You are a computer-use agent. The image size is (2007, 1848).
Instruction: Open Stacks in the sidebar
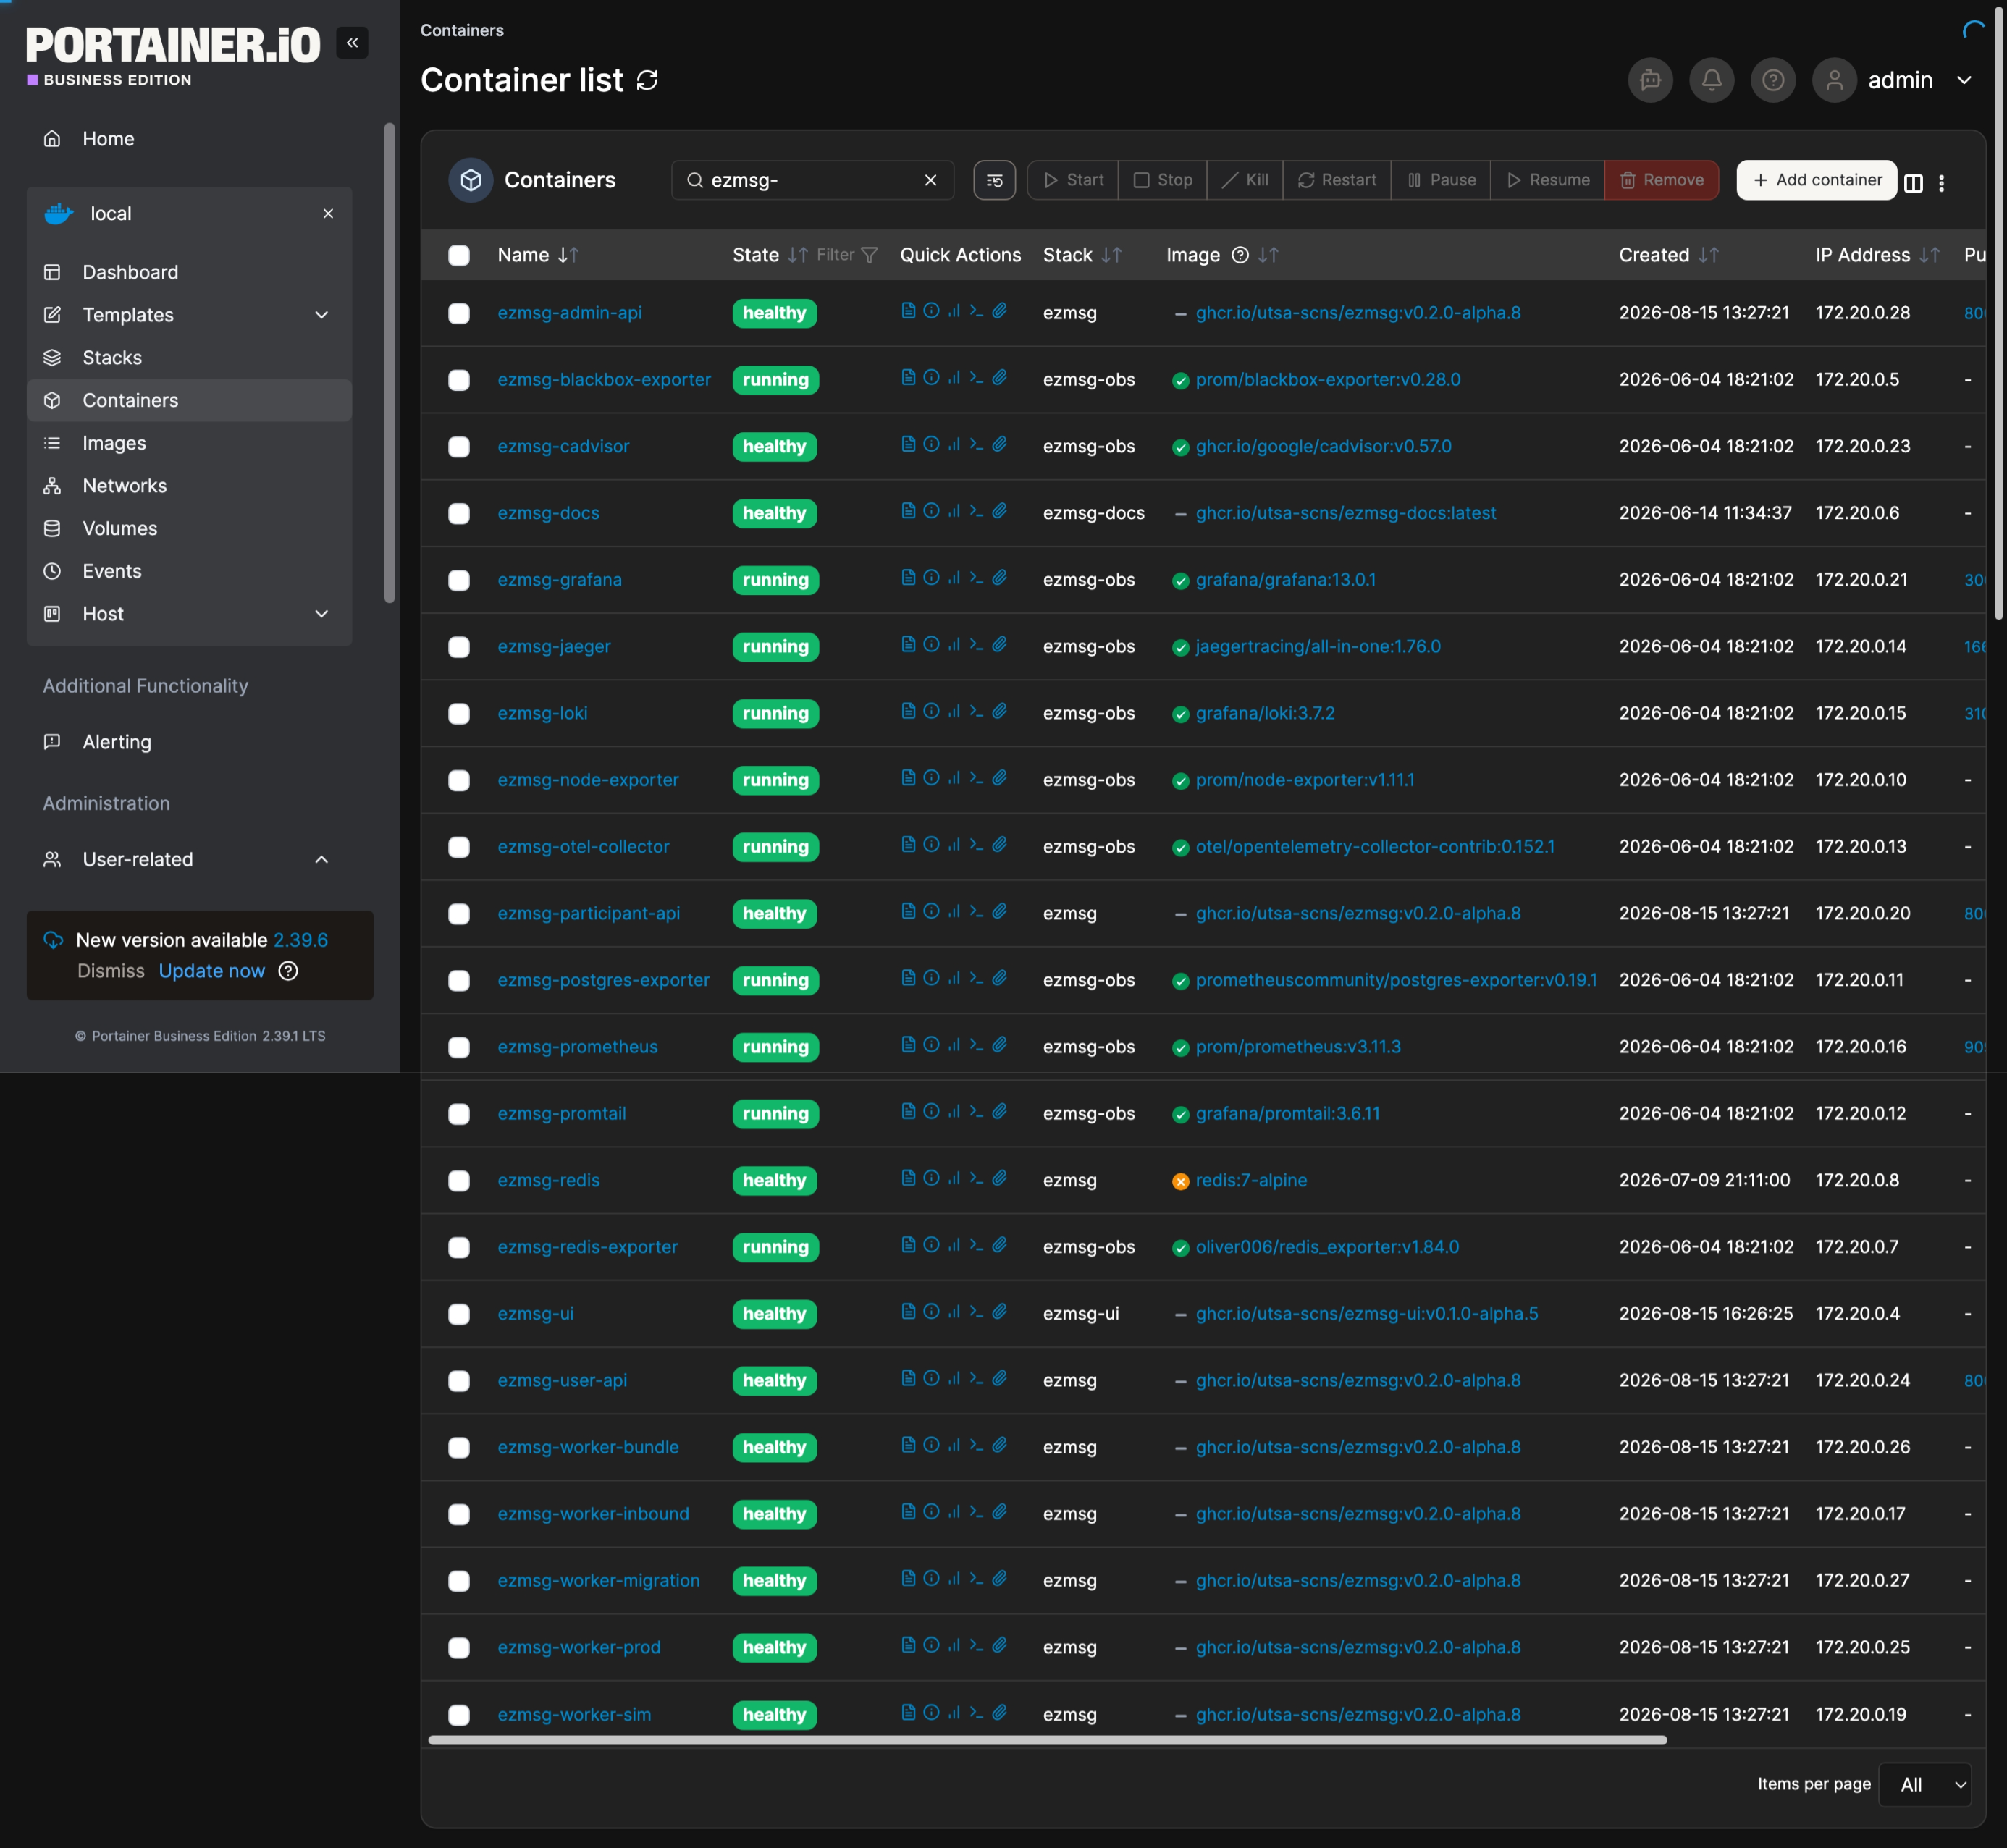pyautogui.click(x=189, y=358)
